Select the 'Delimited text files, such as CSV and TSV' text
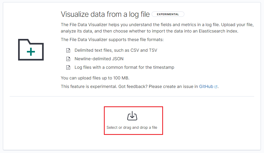The width and height of the screenshot is (264, 153). pyautogui.click(x=116, y=50)
